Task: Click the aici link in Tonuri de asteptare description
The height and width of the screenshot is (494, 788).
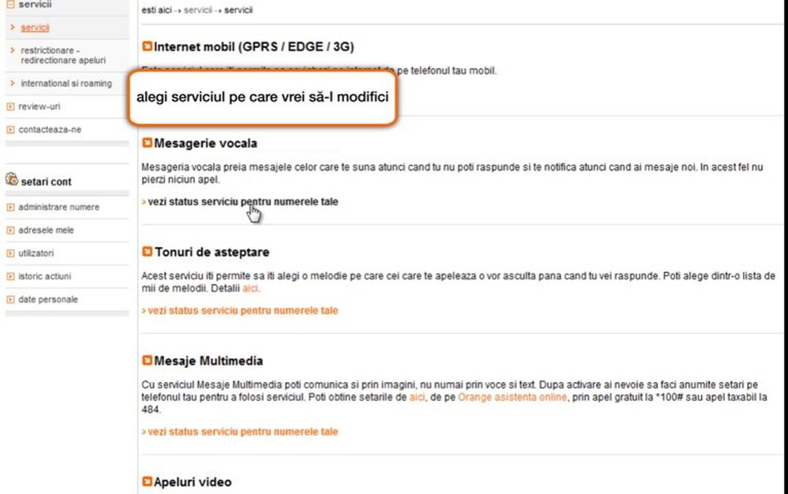Action: [x=250, y=289]
